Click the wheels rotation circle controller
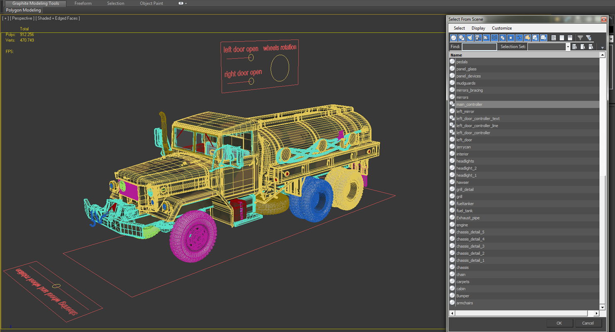 [x=280, y=68]
